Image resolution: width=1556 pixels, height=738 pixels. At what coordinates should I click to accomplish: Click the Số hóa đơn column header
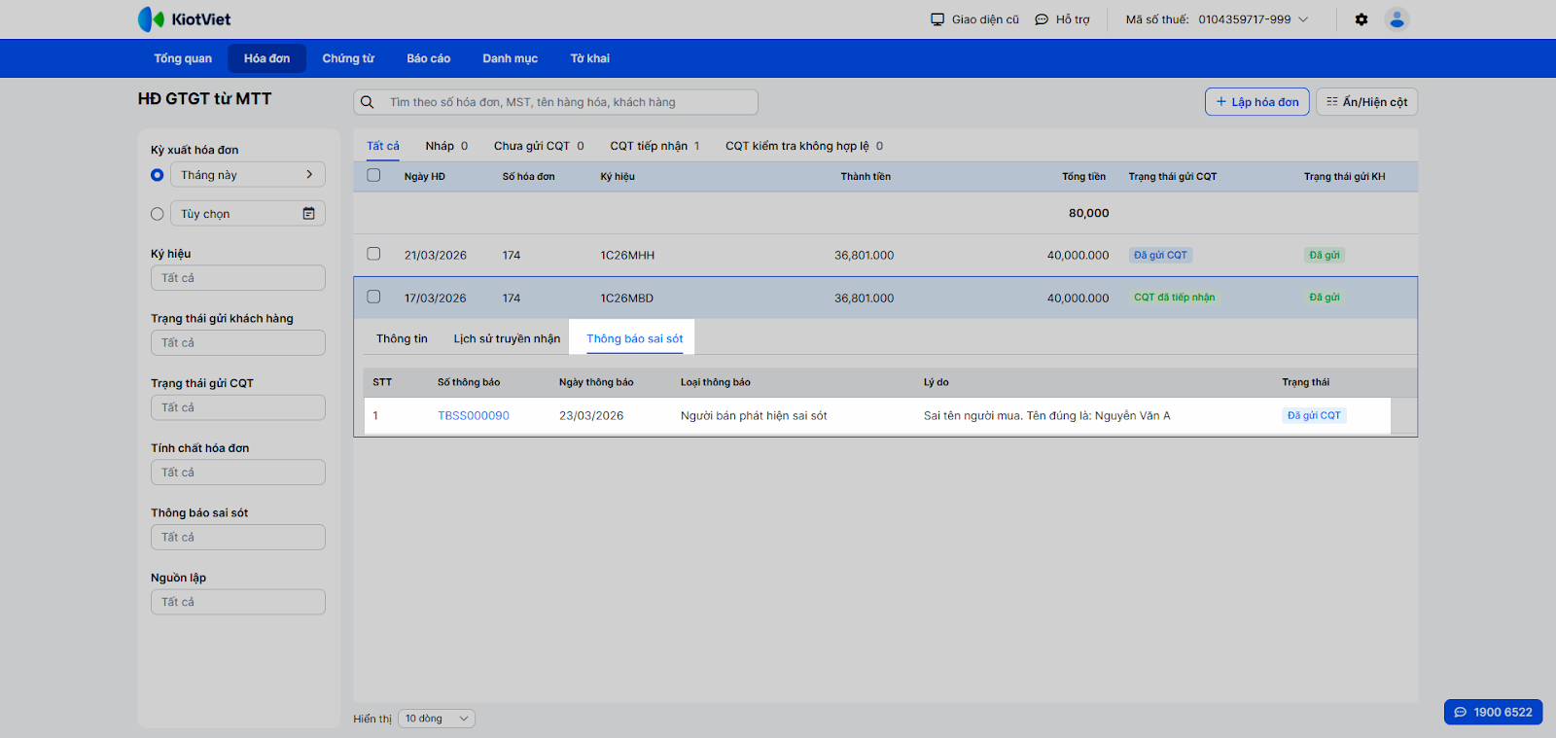point(529,177)
